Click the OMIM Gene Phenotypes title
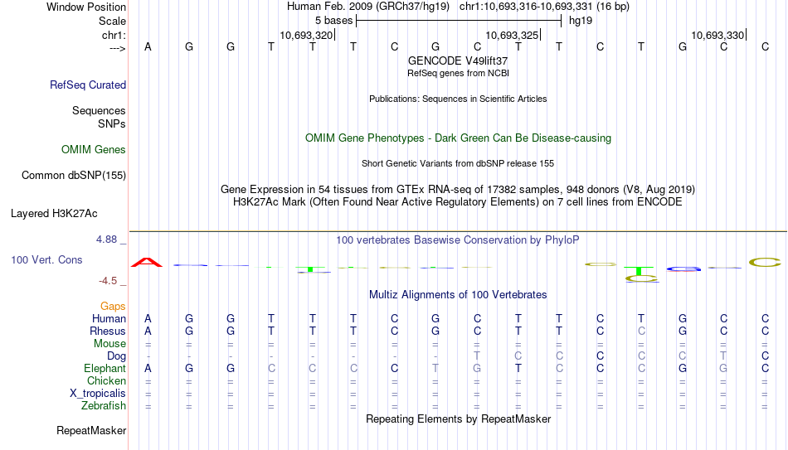 point(458,138)
